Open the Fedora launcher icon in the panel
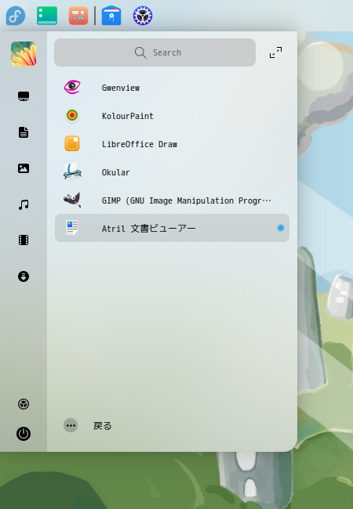 tap(16, 16)
